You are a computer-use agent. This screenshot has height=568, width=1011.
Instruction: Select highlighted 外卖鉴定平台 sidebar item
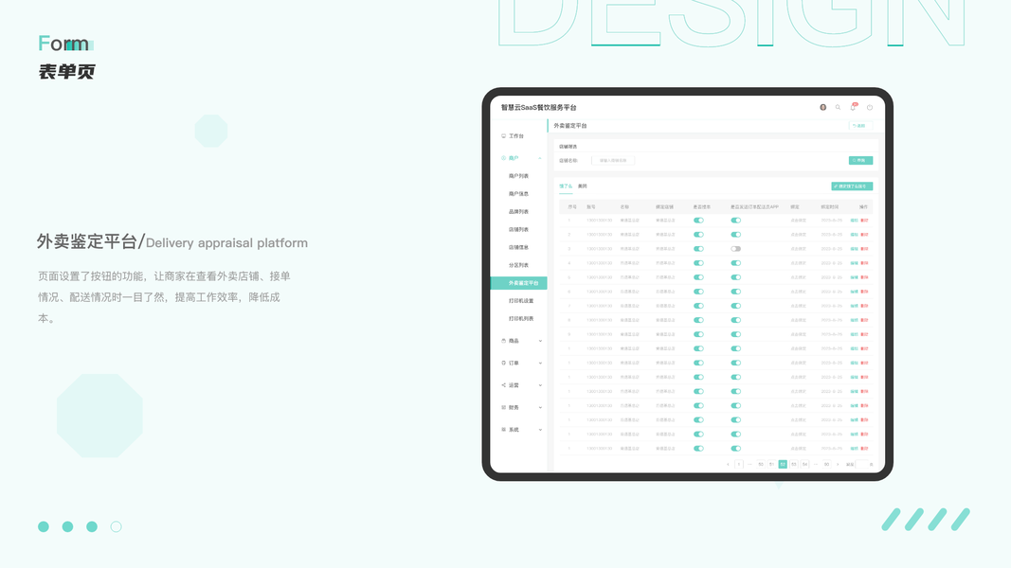click(x=519, y=283)
